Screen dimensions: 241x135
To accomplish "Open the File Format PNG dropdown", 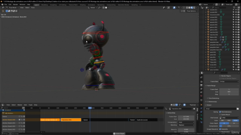I will (x=229, y=118).
